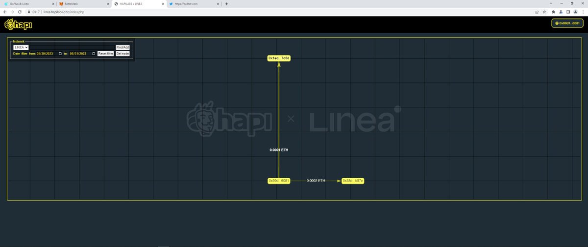Click the 0.0001 ETH edge label
This screenshot has width=588, height=247.
(279, 150)
